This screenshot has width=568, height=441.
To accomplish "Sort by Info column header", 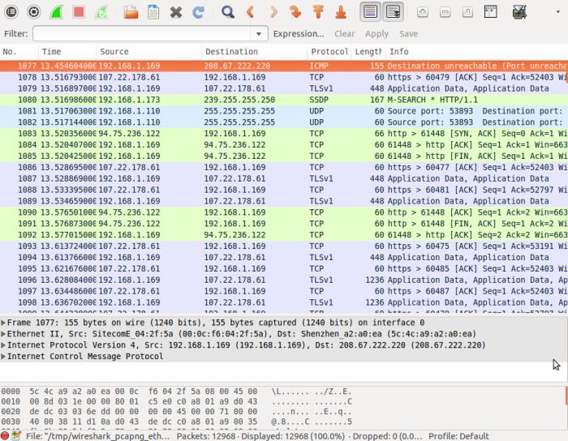I will tap(477, 51).
